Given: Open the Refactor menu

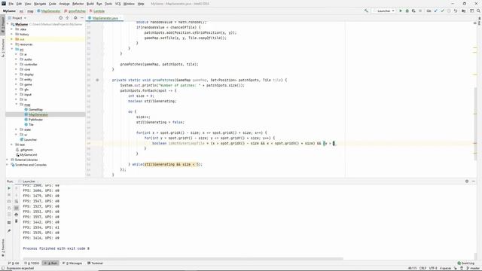Looking at the screenshot, I should [x=78, y=4].
